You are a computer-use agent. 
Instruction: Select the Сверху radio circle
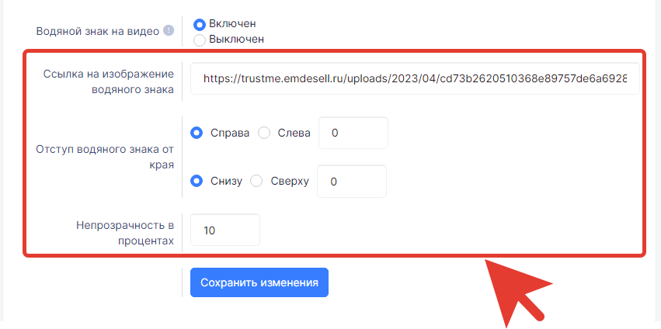256,181
